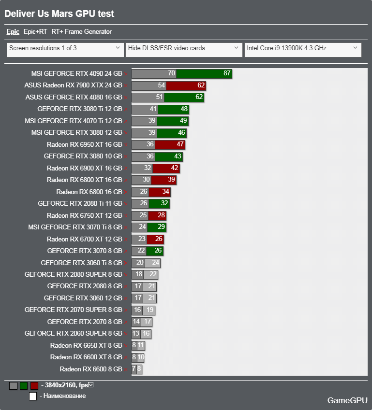Click the RTX 3060 Ti light bar showing 24

[x=153, y=263]
